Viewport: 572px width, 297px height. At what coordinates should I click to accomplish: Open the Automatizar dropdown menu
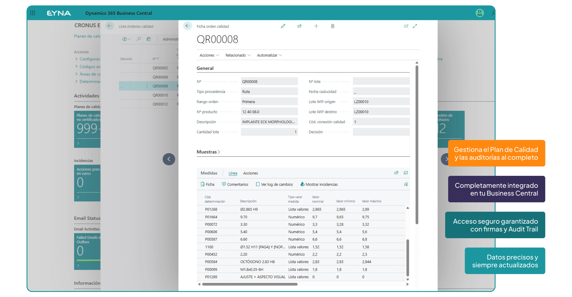(x=269, y=55)
